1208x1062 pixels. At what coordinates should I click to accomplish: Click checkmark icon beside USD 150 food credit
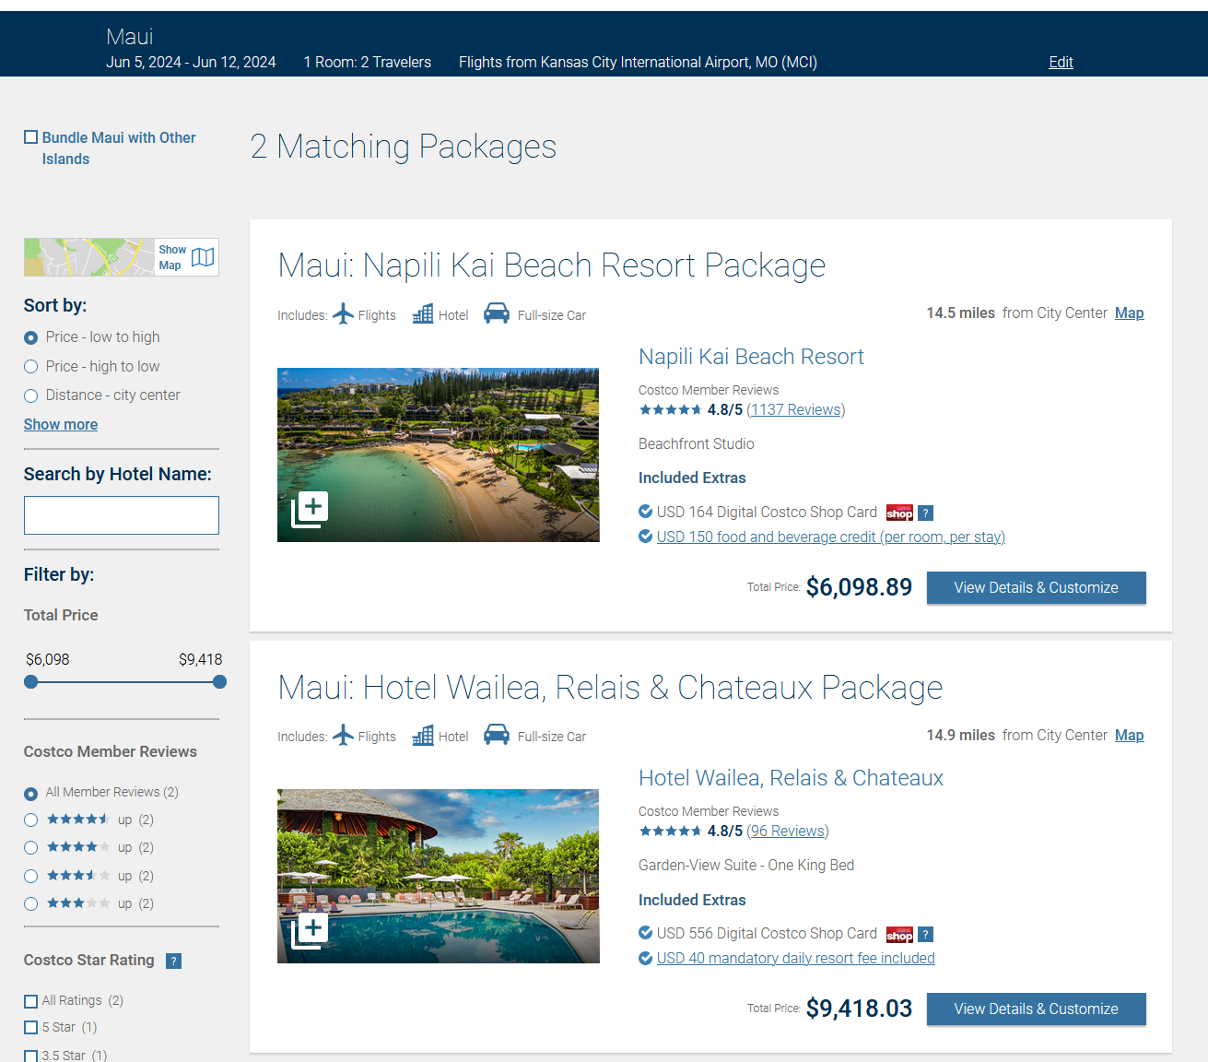[x=645, y=537]
